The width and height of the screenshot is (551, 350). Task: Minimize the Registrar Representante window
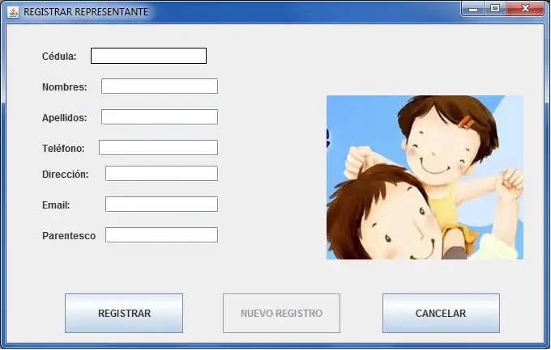pyautogui.click(x=473, y=9)
